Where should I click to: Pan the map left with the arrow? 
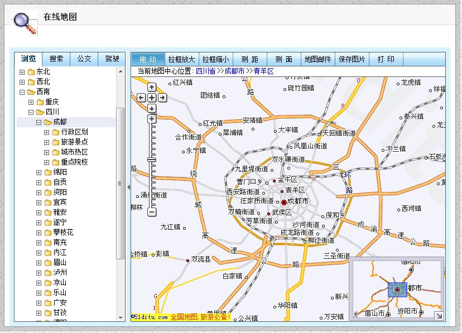pos(141,98)
